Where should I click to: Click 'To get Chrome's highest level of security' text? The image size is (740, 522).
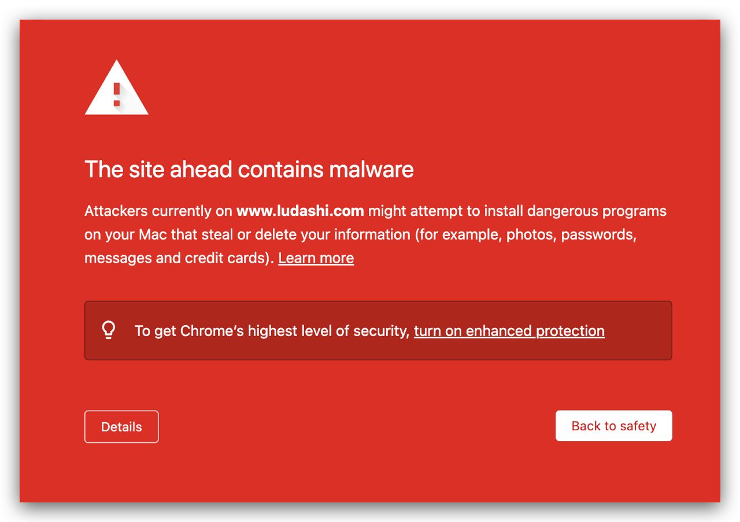click(272, 331)
